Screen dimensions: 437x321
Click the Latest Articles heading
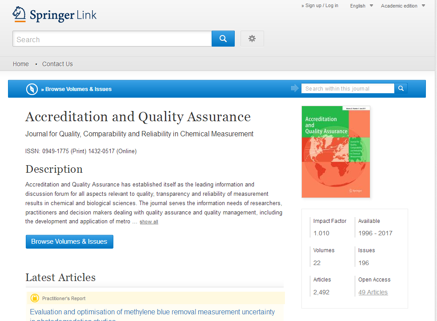(60, 277)
